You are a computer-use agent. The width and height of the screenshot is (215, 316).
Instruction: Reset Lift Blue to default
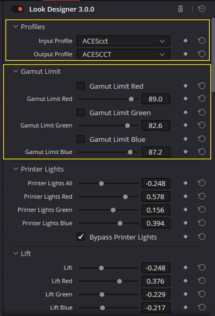[202, 307]
